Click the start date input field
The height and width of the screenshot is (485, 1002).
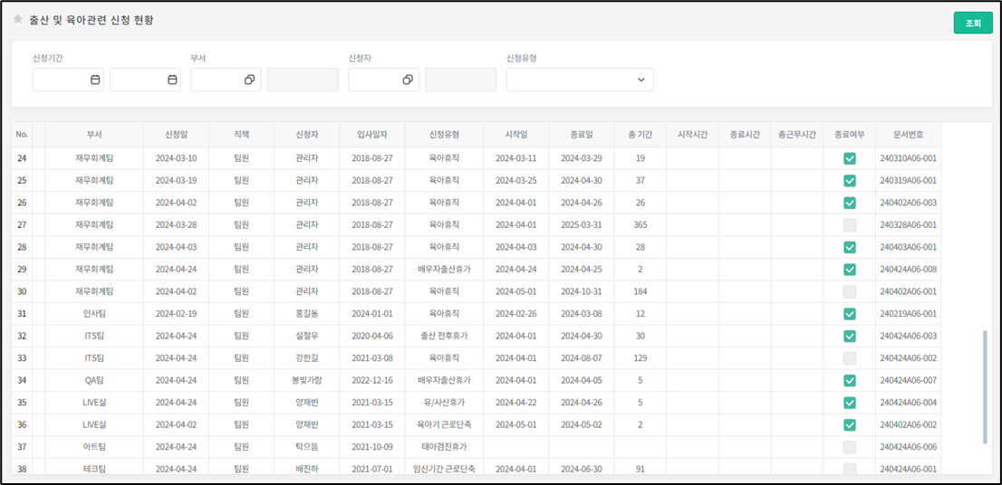pyautogui.click(x=60, y=80)
